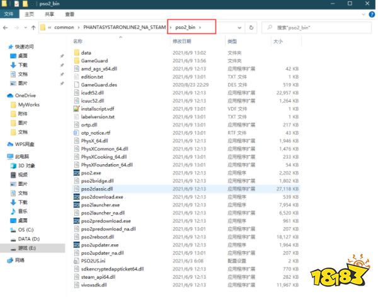Select the PhysX_64.dll file name
The image size is (378, 297).
pyautogui.click(x=94, y=141)
